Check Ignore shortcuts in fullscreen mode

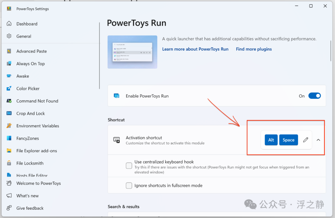(x=129, y=185)
